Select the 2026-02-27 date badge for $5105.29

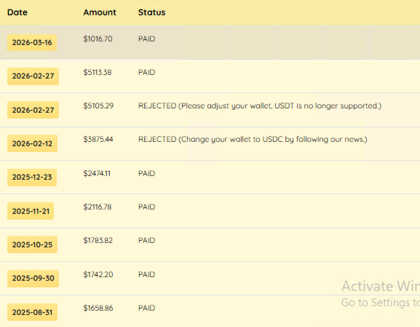coord(33,110)
